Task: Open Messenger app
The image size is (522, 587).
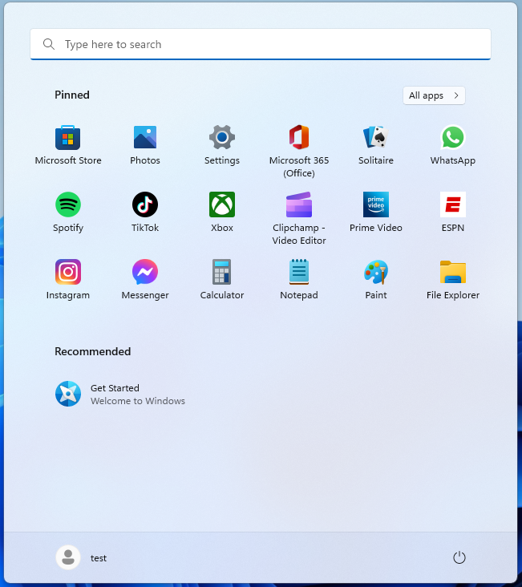Action: pos(145,280)
